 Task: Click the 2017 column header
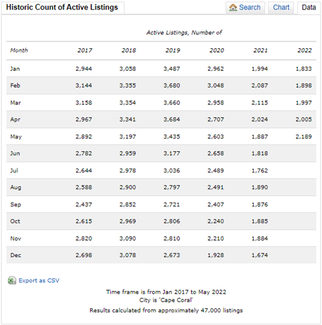(85, 50)
